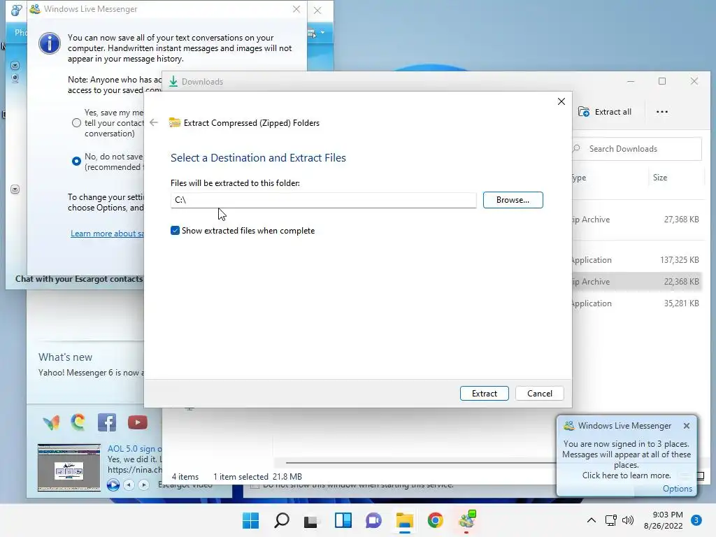
Task: Select the 35,281 KB application row
Action: 636,303
